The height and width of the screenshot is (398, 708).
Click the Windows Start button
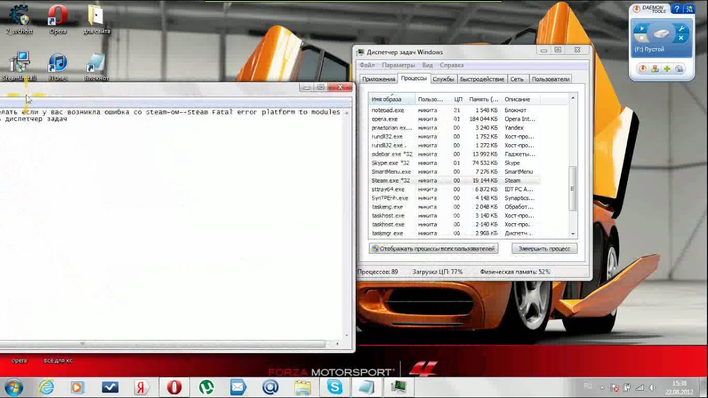[13, 386]
